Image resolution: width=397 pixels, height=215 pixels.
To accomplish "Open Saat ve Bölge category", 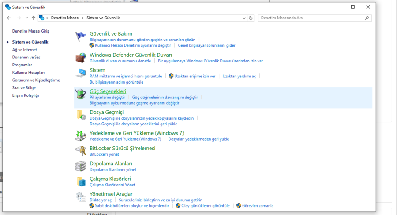I will pos(24,88).
